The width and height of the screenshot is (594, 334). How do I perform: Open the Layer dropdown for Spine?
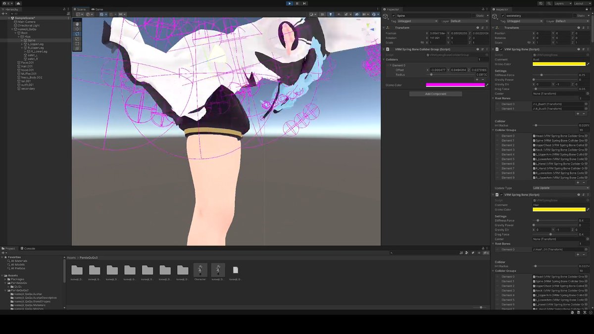pyautogui.click(x=469, y=21)
